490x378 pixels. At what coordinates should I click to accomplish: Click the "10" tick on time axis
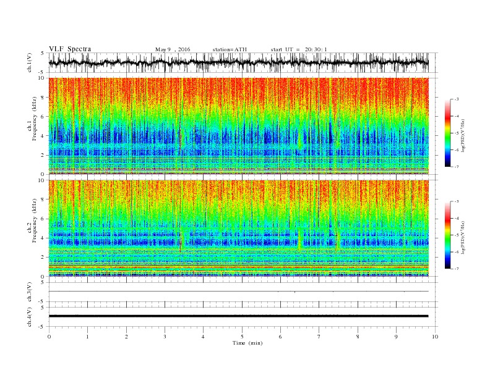point(435,337)
